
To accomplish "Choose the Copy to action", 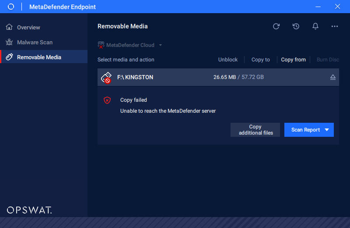I will pos(260,60).
